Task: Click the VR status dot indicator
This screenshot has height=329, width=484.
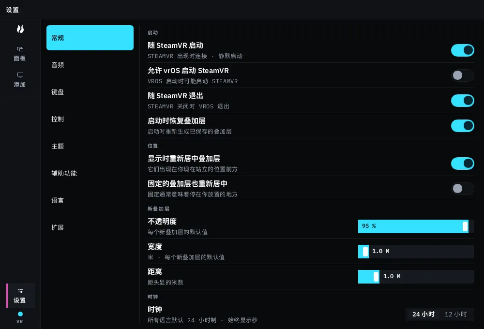Action: tap(20, 314)
